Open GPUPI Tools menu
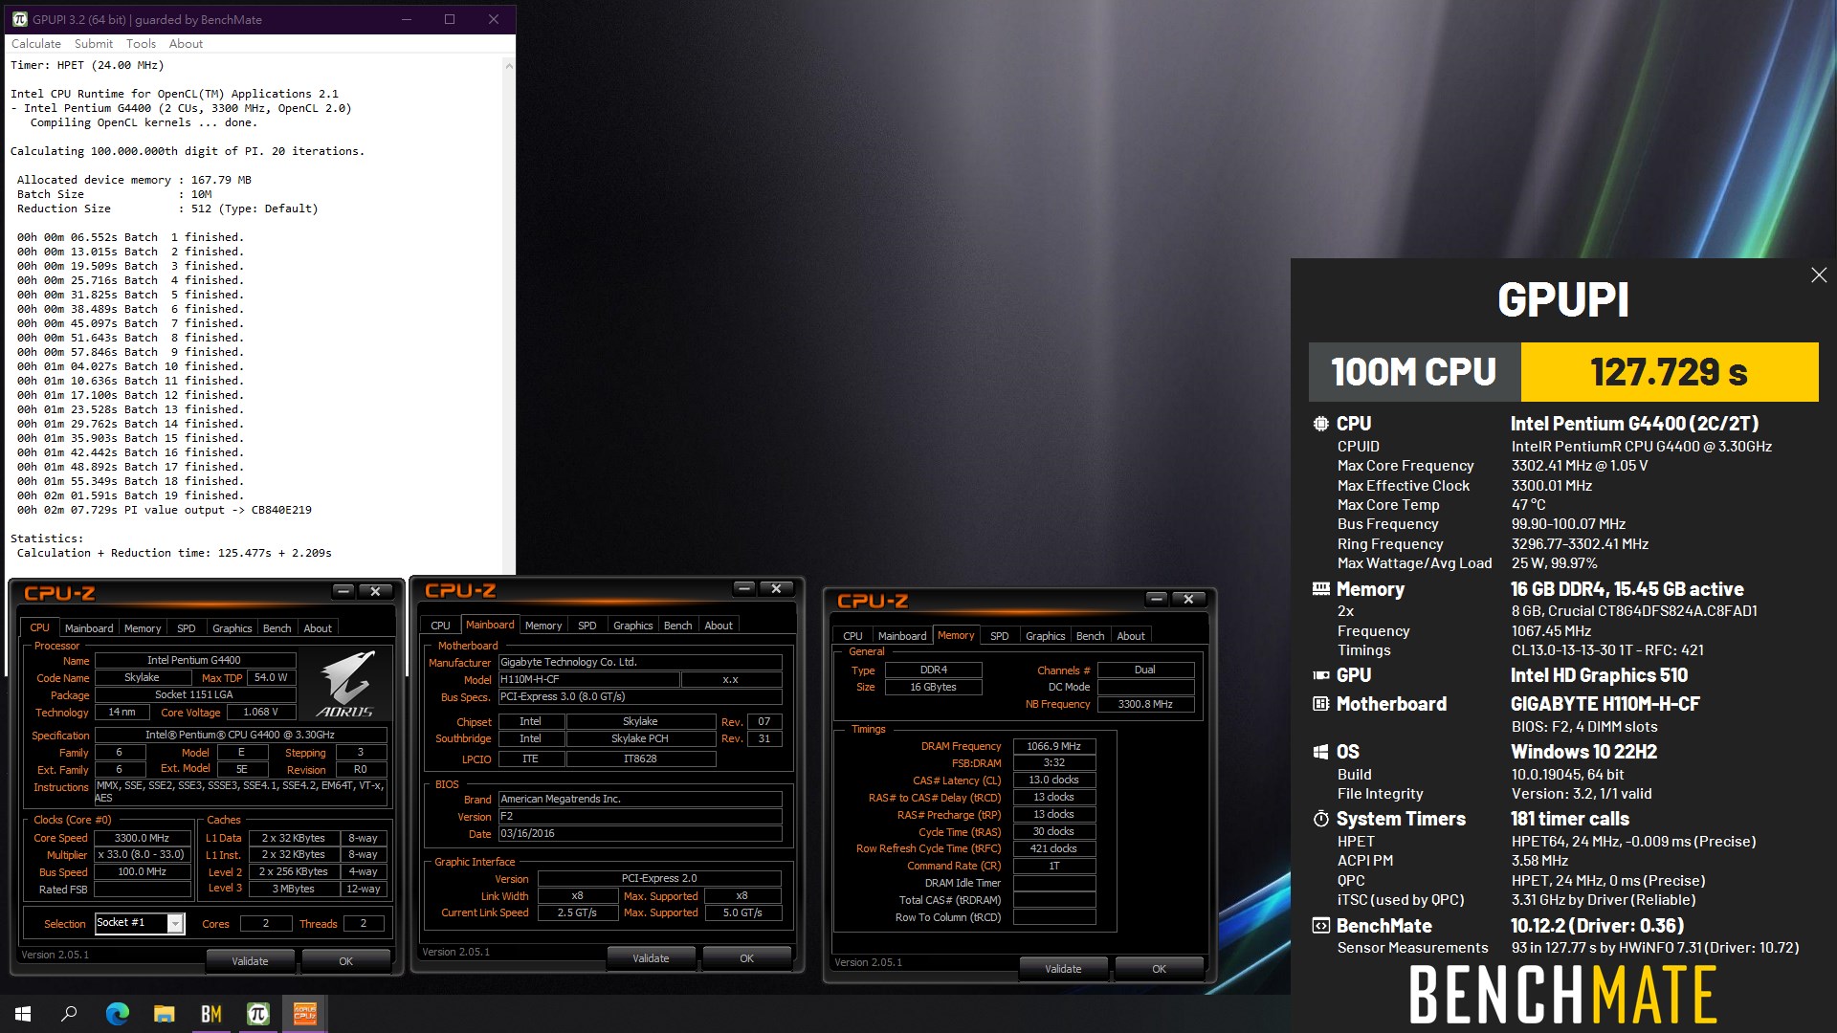1837x1033 pixels. (x=141, y=44)
